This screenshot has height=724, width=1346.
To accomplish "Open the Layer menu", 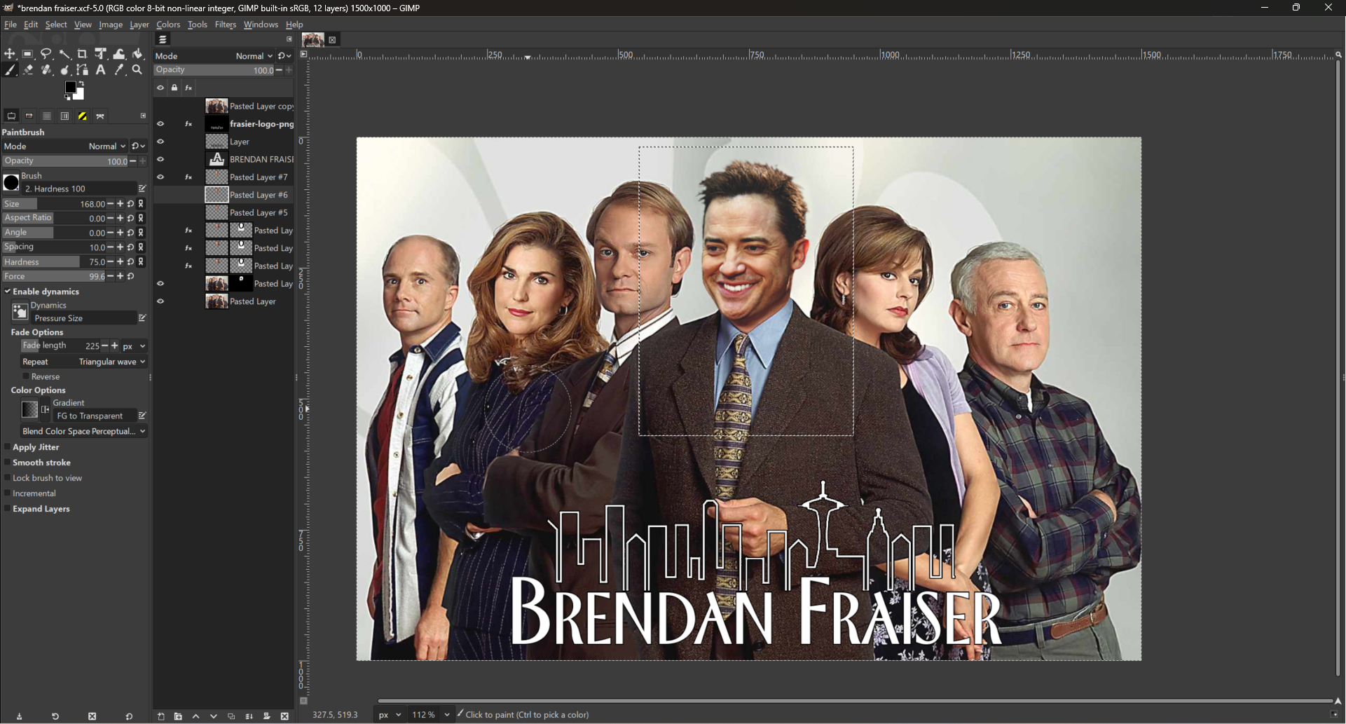I will tap(139, 25).
